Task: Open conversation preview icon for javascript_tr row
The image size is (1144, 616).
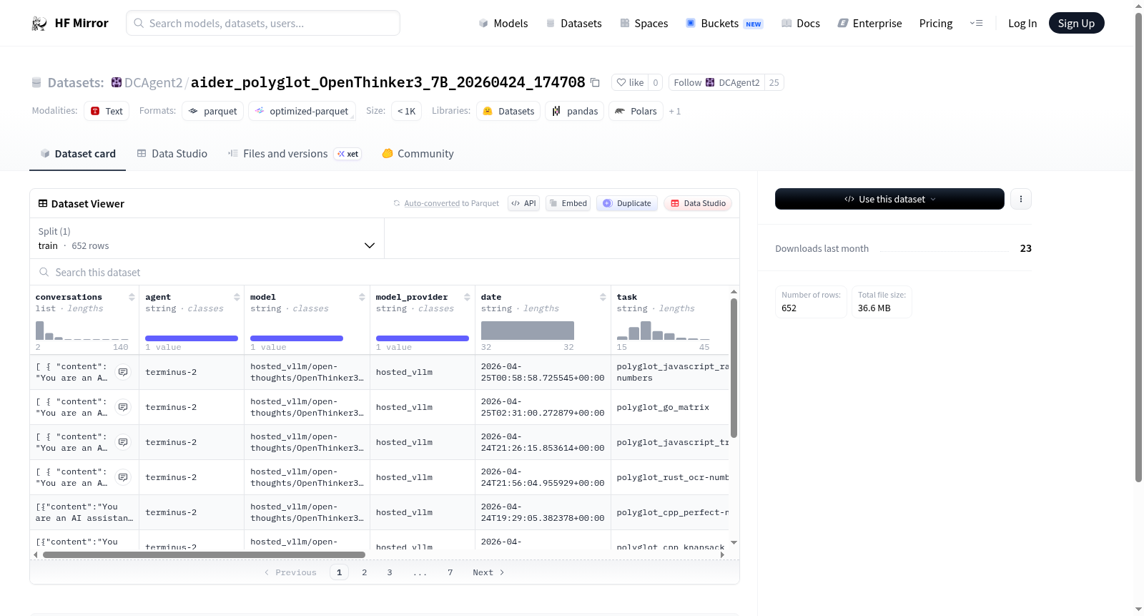Action: click(123, 442)
